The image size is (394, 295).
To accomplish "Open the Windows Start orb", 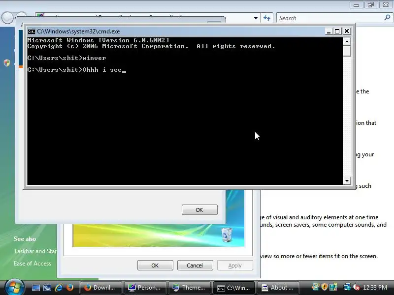I will pos(14,287).
